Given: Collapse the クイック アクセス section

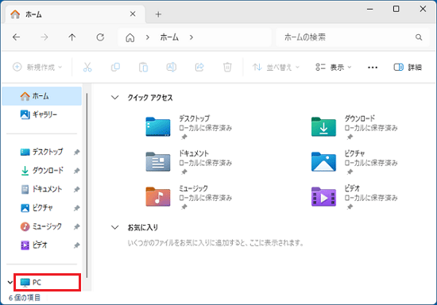Looking at the screenshot, I should click(x=115, y=98).
